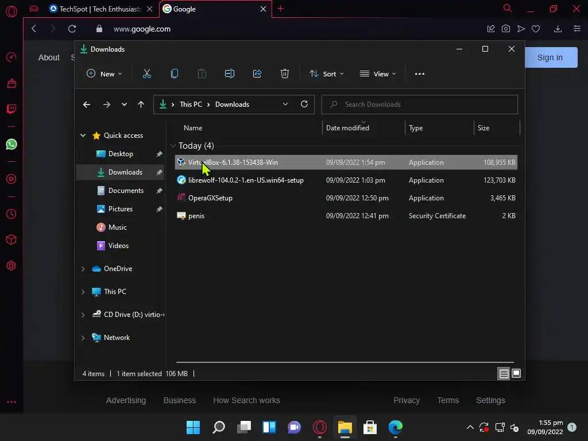Open Google footer Settings link
The image size is (588, 441).
pyautogui.click(x=490, y=400)
